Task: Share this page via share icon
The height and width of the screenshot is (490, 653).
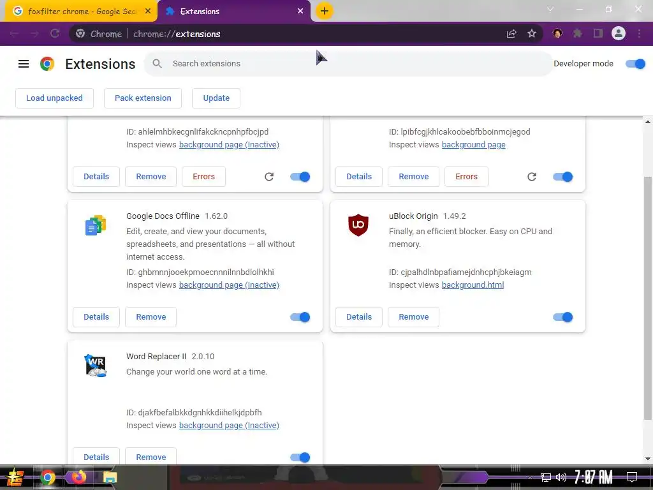Action: (x=511, y=33)
